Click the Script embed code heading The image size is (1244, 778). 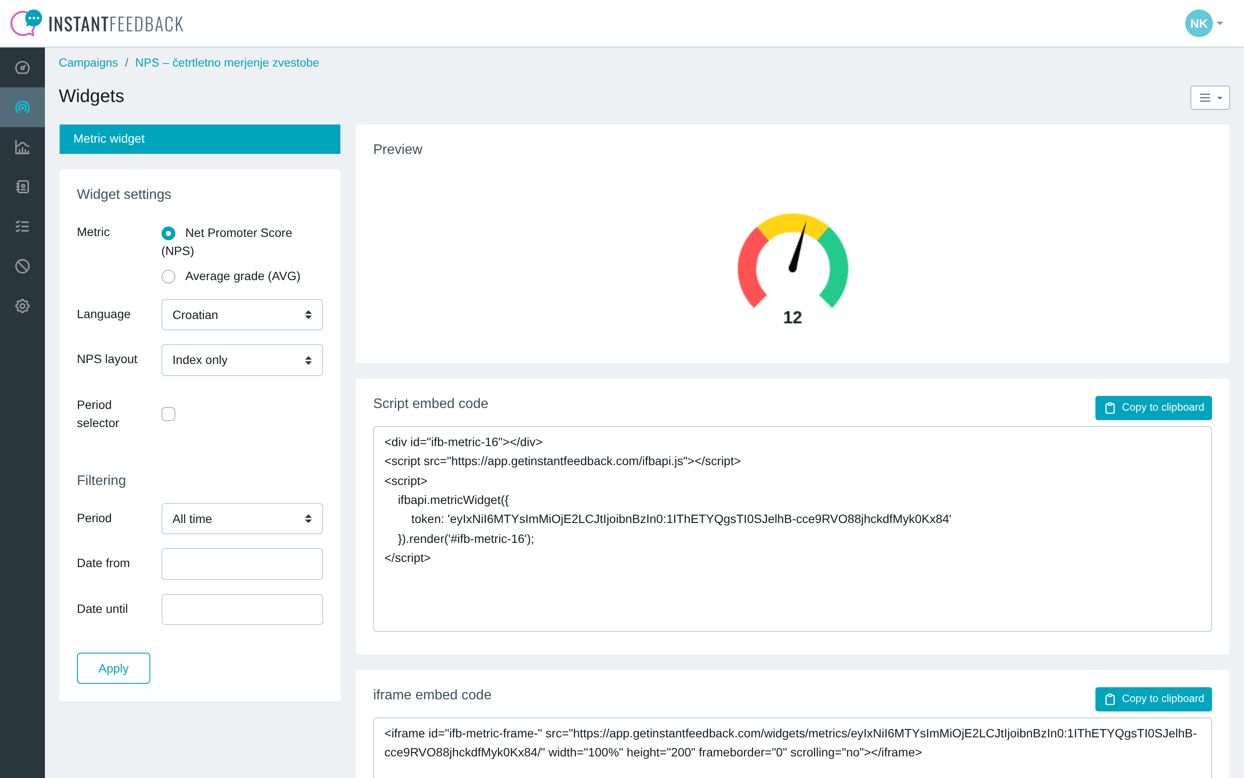(431, 403)
